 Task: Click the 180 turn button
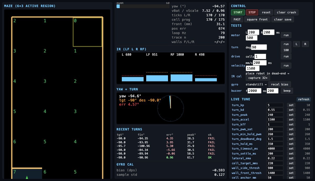tap(286, 50)
